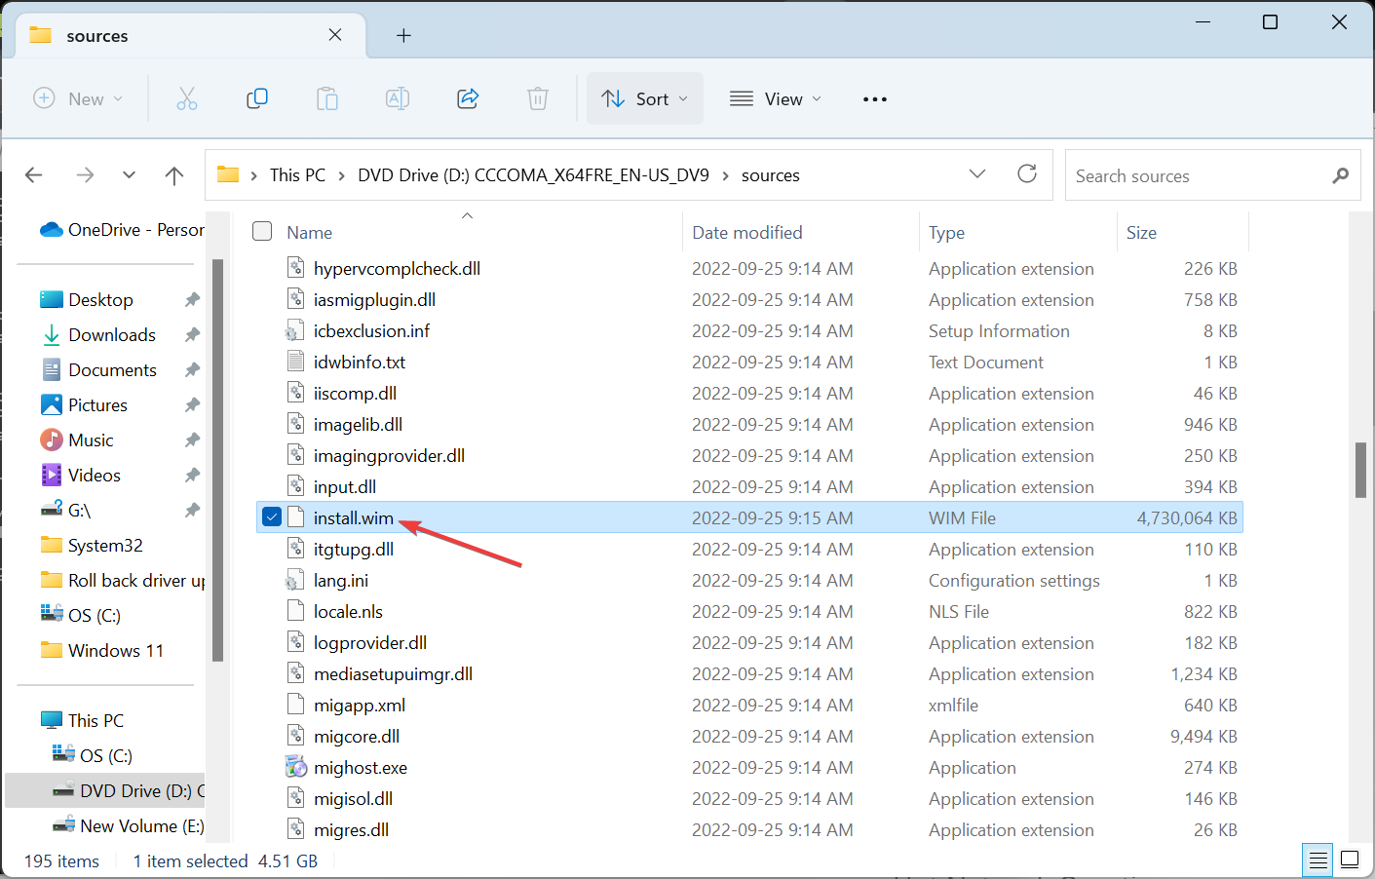The width and height of the screenshot is (1375, 879).
Task: Click the Copy icon in toolbar
Action: pos(257,98)
